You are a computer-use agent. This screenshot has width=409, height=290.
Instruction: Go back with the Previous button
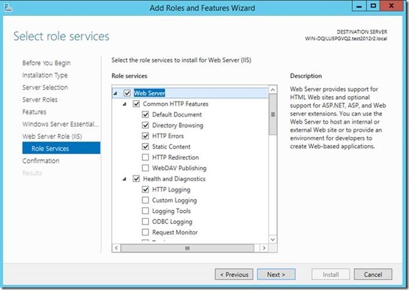(x=234, y=275)
